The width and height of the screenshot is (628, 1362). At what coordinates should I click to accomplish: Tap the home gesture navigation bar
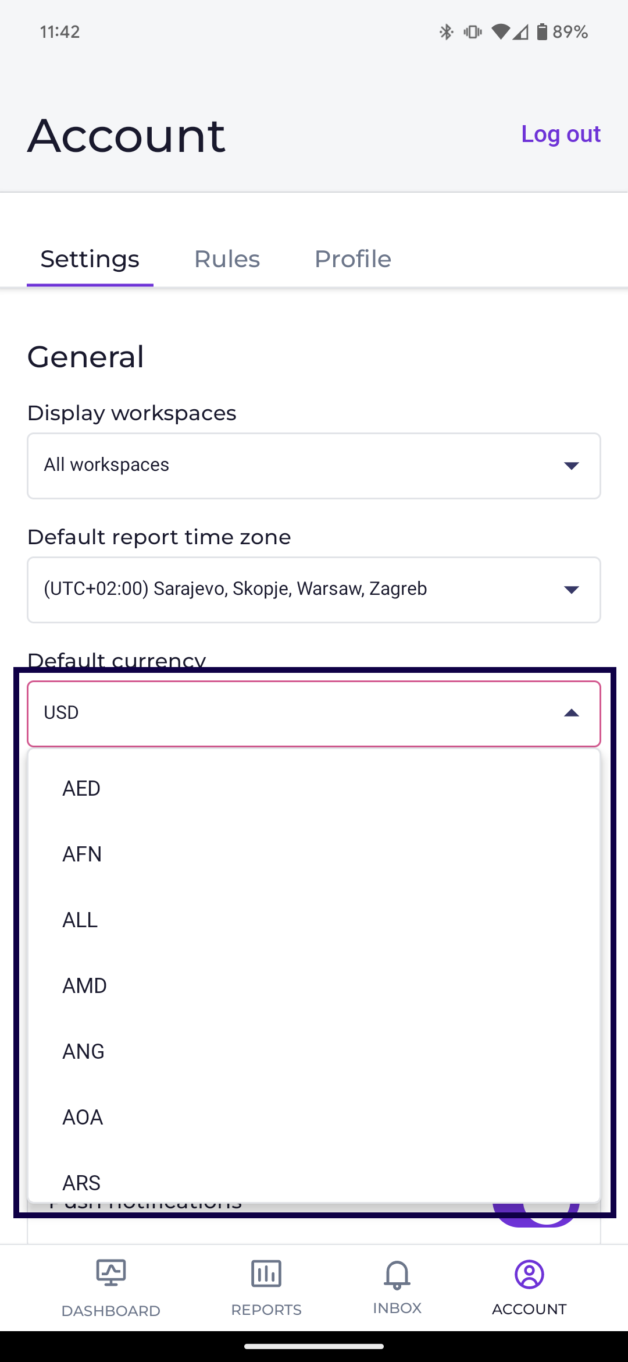point(314,1346)
